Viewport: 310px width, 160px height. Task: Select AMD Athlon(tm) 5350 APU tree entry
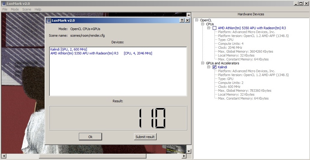pos(252,28)
